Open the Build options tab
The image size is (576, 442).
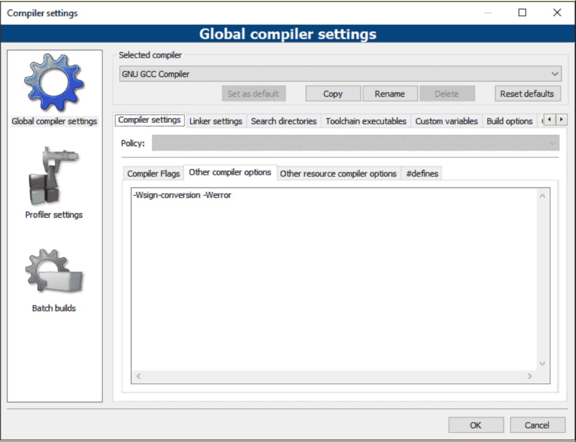510,121
